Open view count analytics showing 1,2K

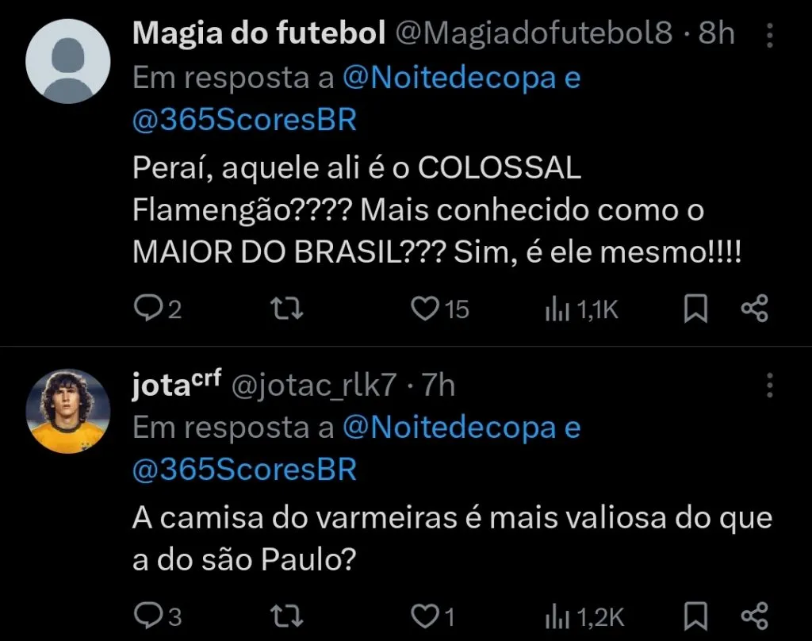[x=560, y=615]
